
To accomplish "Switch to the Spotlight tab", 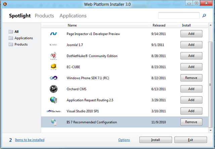I will tap(20, 16).
